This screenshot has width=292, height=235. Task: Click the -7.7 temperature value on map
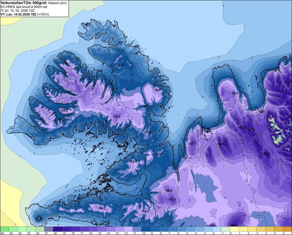[120, 43]
